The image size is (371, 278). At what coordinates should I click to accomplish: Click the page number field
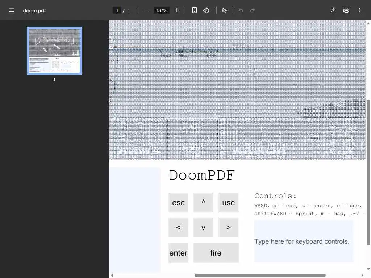[117, 10]
